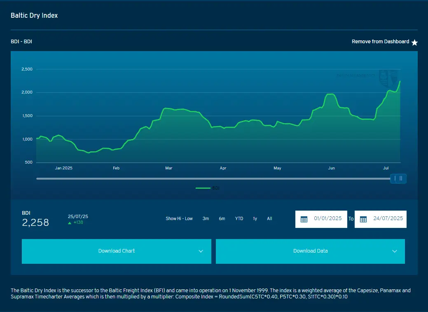Open the calendar icon for the end date
The image size is (428, 312).
pyautogui.click(x=363, y=219)
